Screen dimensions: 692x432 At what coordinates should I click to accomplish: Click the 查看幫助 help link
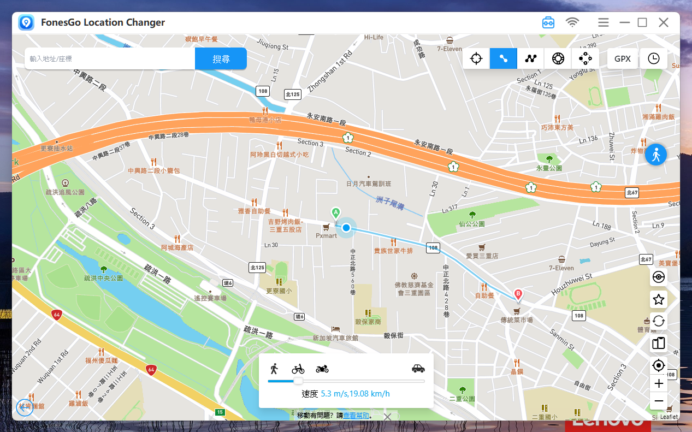tap(356, 416)
